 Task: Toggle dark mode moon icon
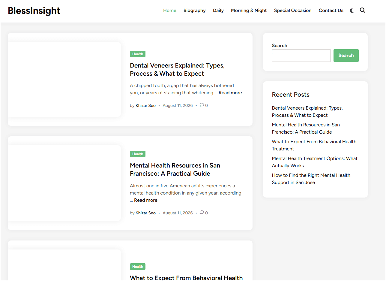pos(352,11)
